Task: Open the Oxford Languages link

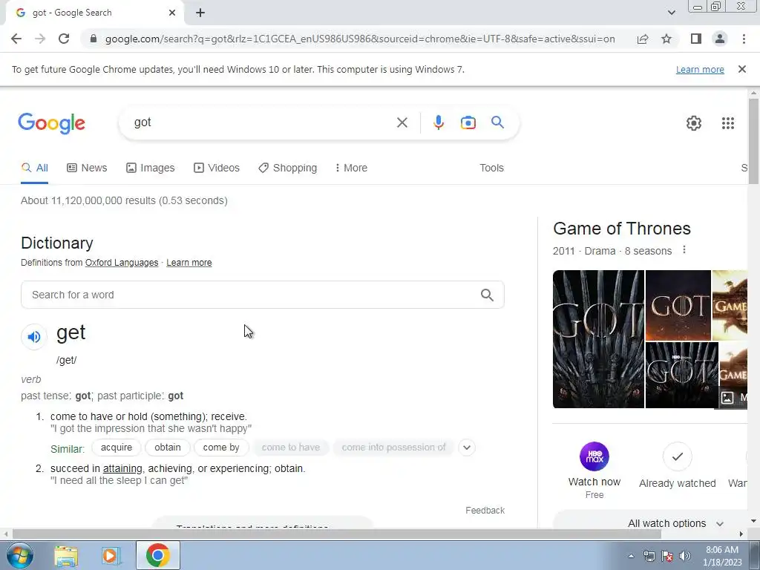Action: 122,263
